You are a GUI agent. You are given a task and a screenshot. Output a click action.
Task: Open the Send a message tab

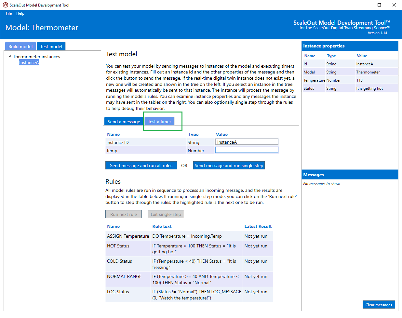coord(124,121)
